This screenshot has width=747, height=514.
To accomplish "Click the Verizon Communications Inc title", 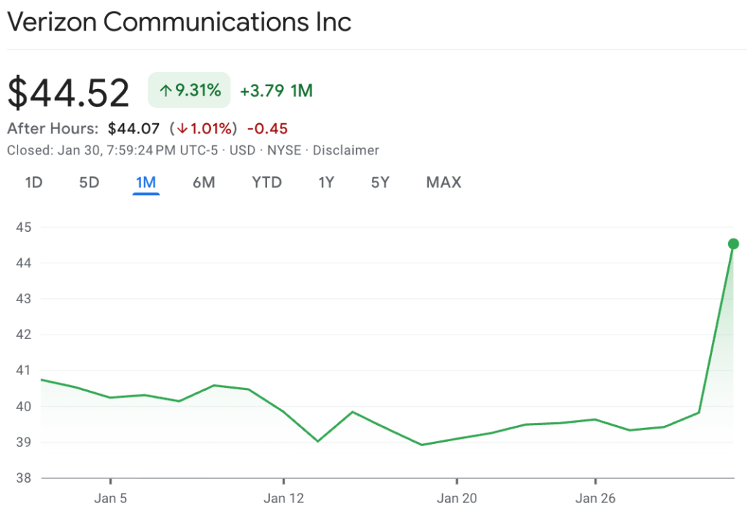I will 179,22.
